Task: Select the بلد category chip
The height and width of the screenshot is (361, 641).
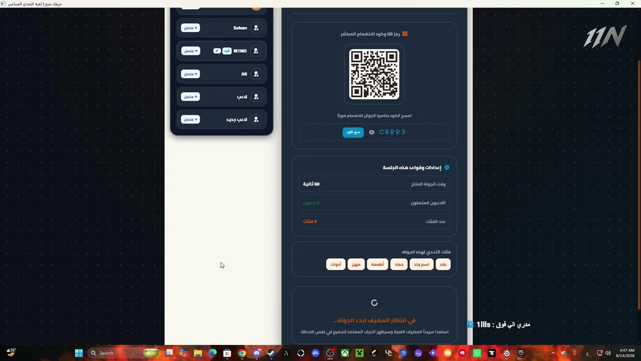Action: pos(443,264)
